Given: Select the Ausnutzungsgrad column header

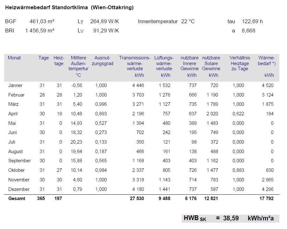Looking at the screenshot, I should click(102, 61).
